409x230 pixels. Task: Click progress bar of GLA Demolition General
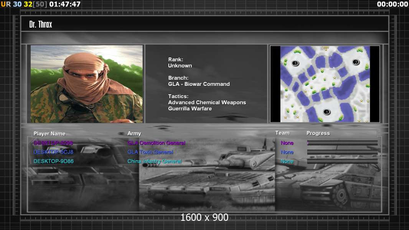pyautogui.click(x=342, y=143)
